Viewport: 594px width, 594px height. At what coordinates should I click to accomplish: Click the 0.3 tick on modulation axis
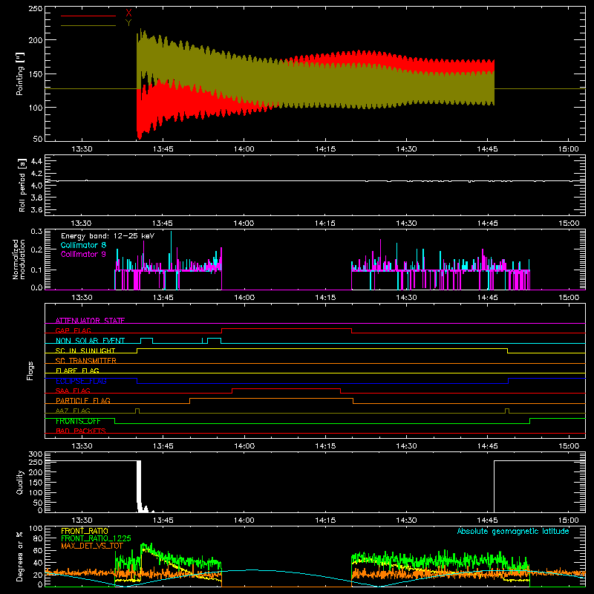[36, 232]
